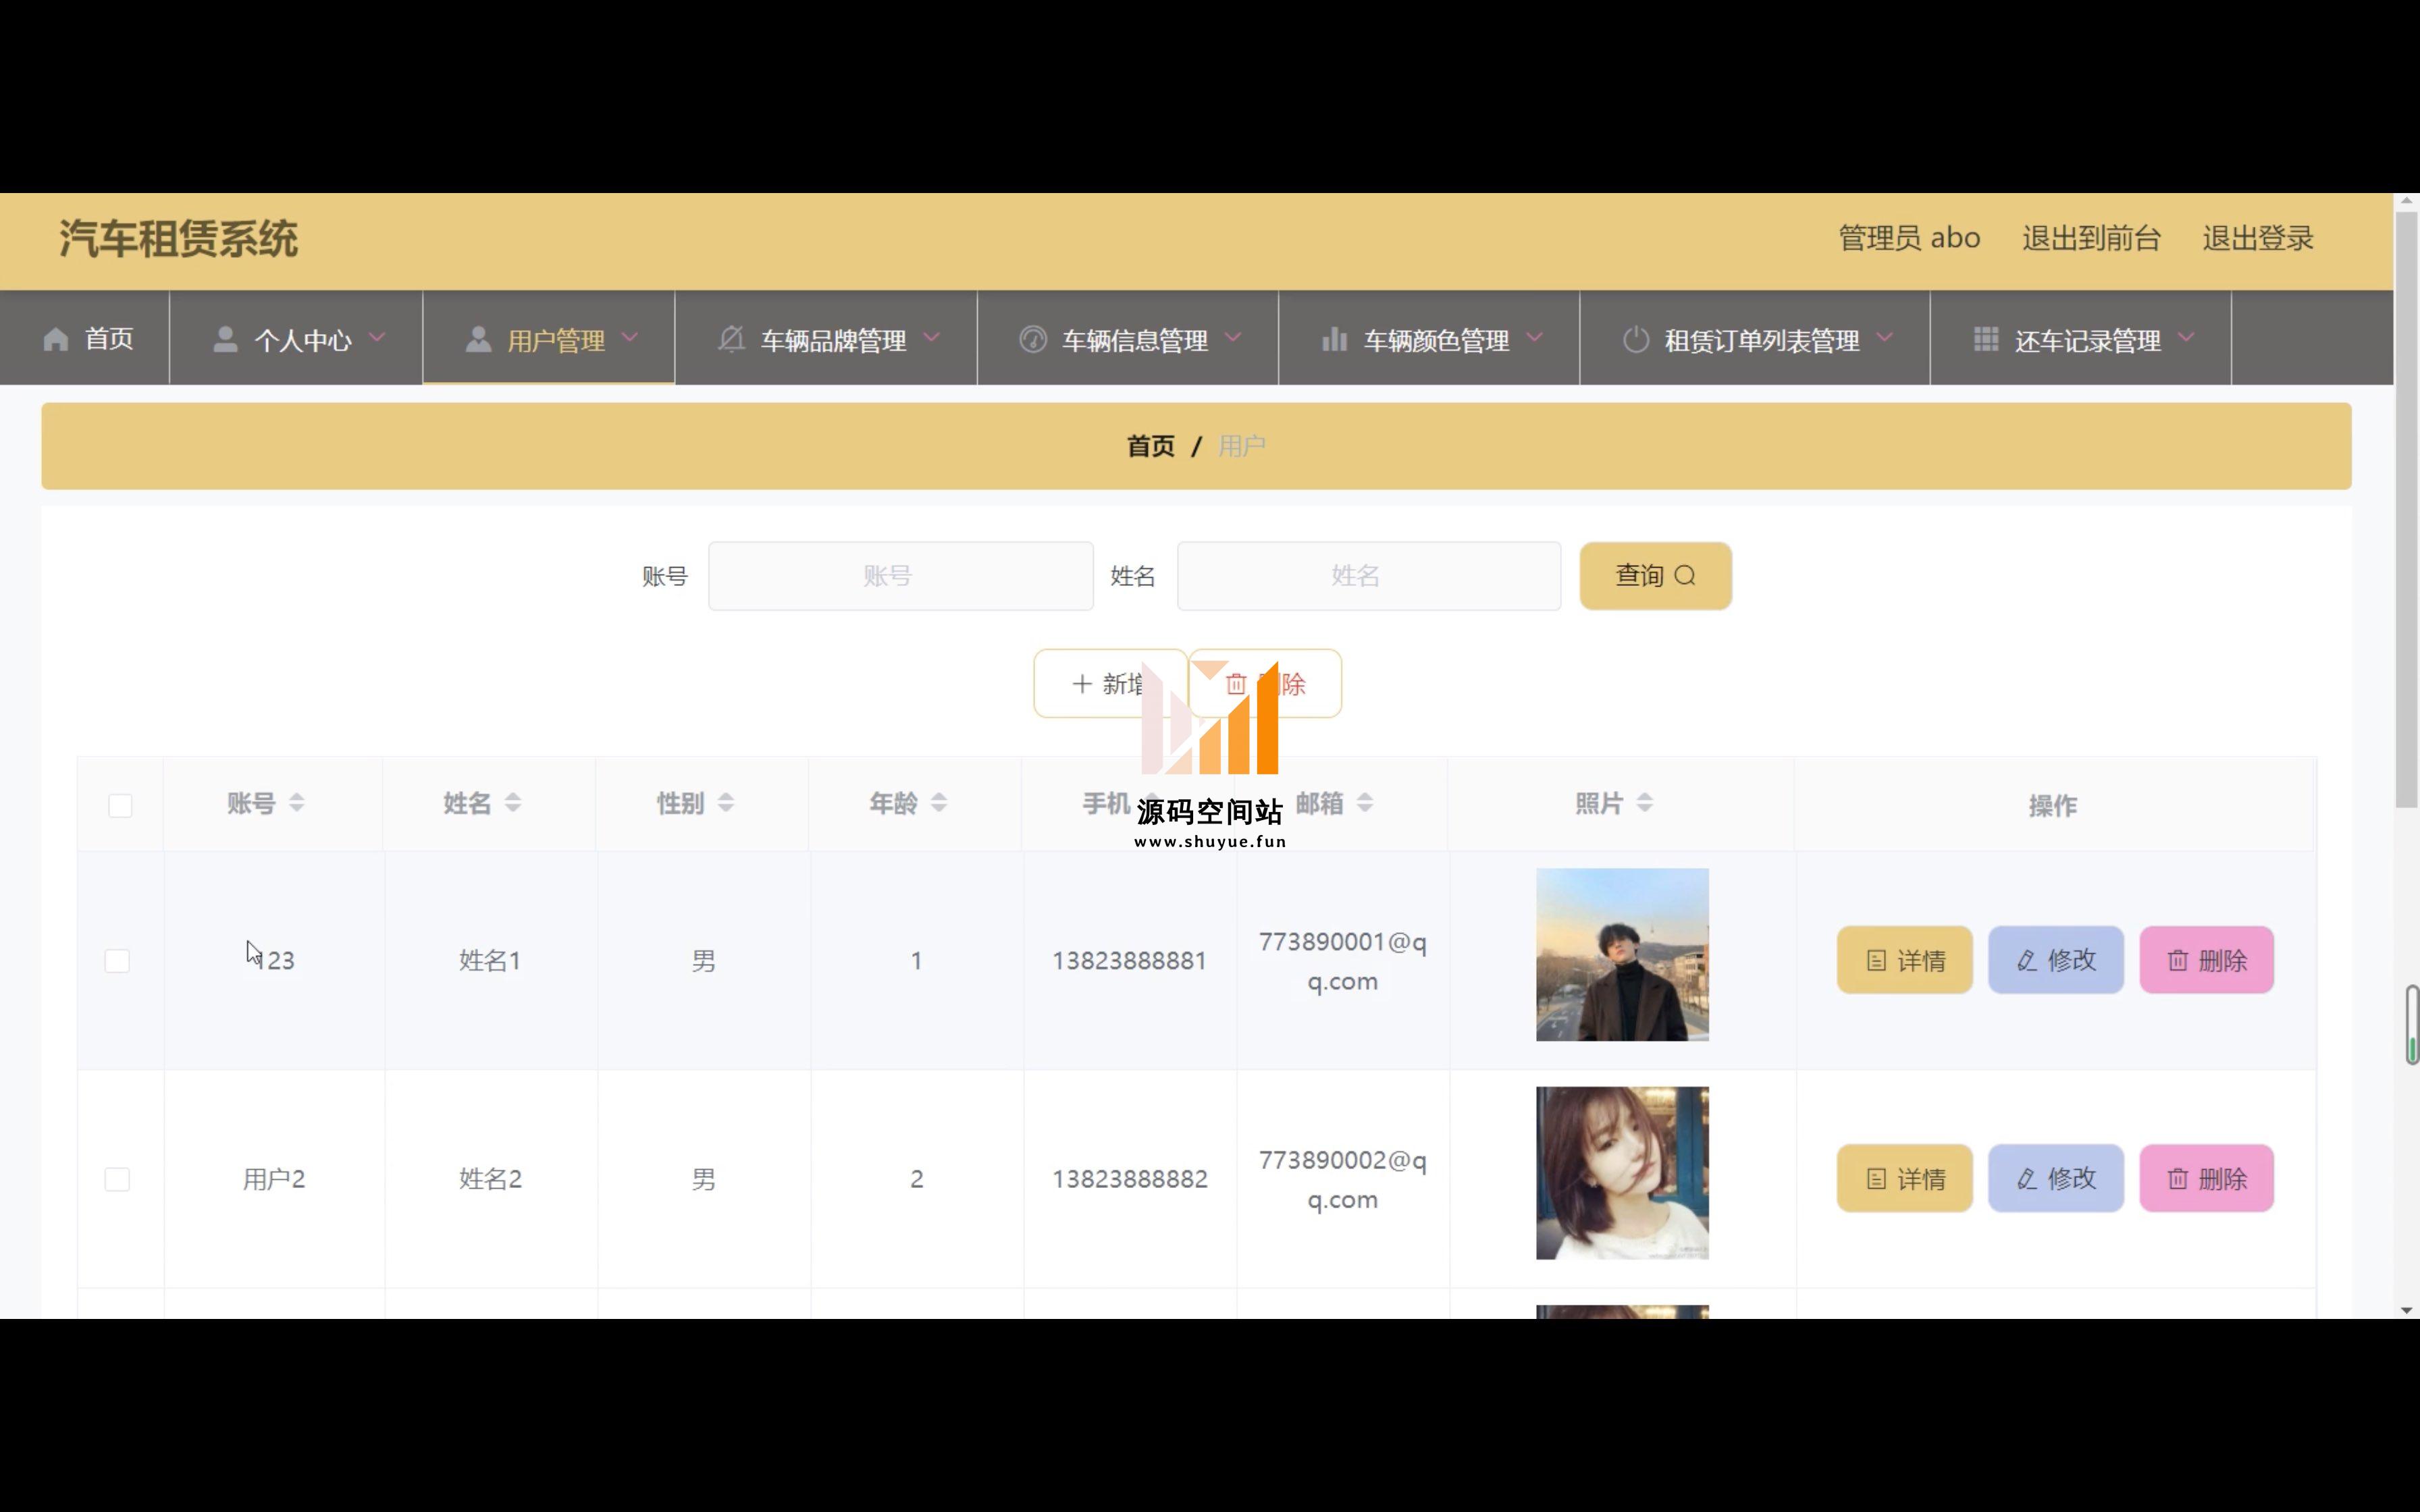Image resolution: width=2420 pixels, height=1512 pixels.
Task: Click the trash icon in the batch 删除 button
Action: 1236,684
